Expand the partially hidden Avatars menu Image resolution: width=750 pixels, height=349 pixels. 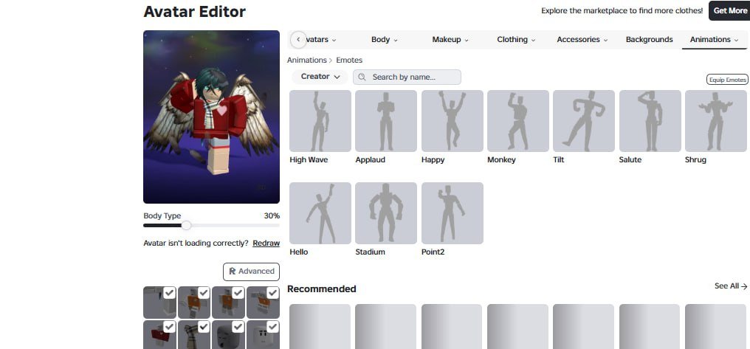tap(321, 40)
